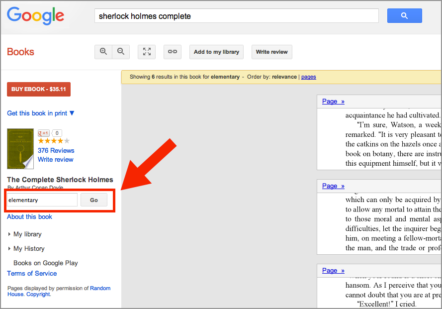
Task: Open Get this book in print dropdown
Action: coord(41,113)
